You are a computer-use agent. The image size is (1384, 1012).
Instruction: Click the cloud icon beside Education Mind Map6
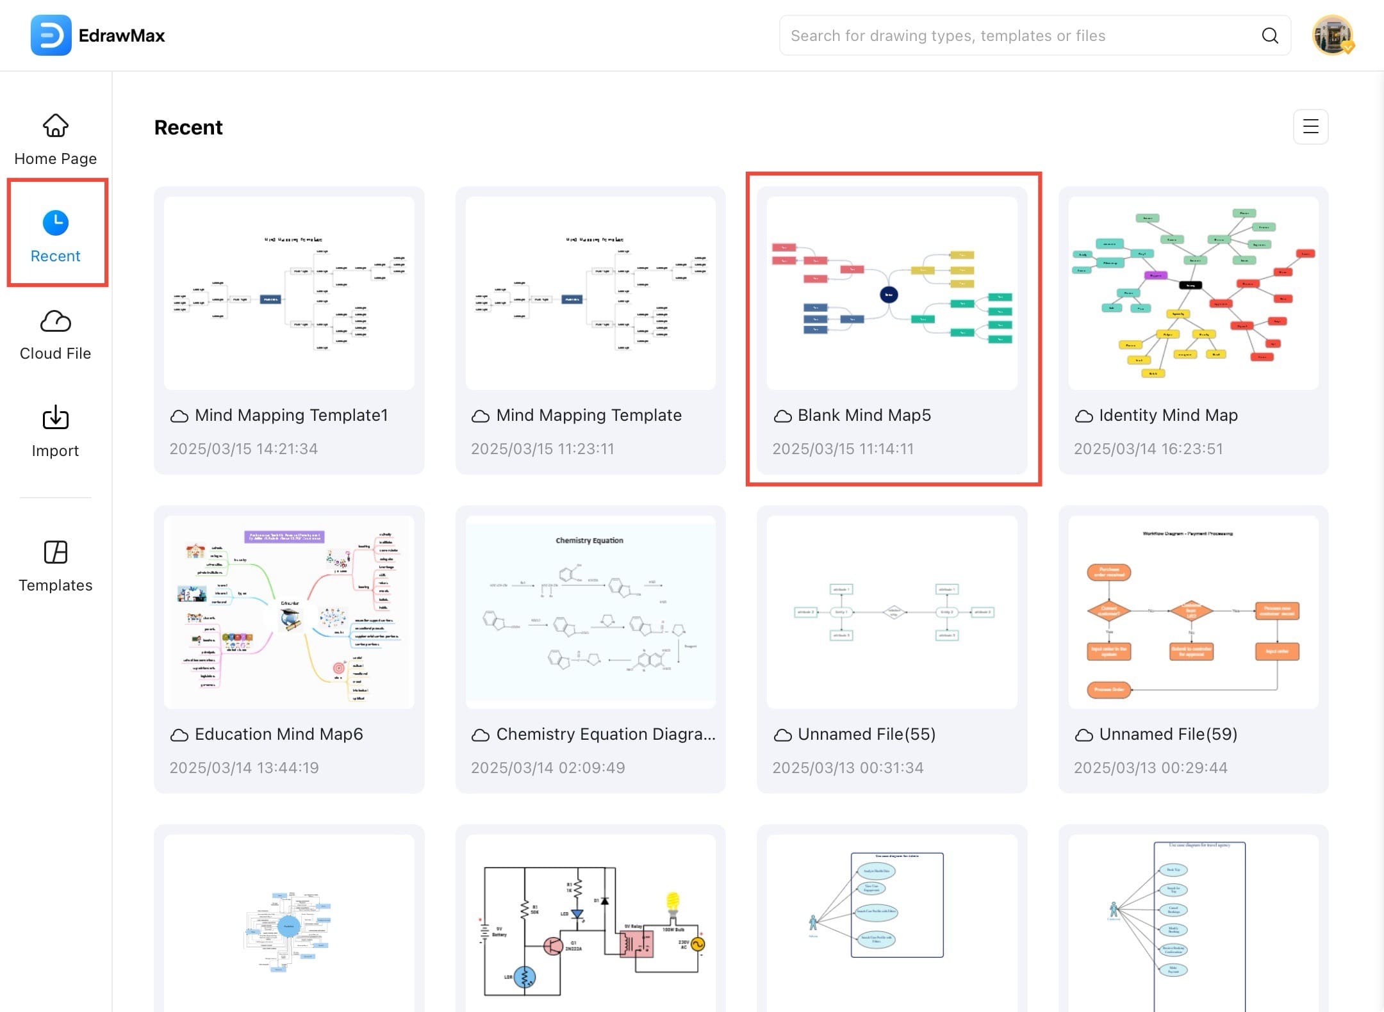[x=180, y=735]
